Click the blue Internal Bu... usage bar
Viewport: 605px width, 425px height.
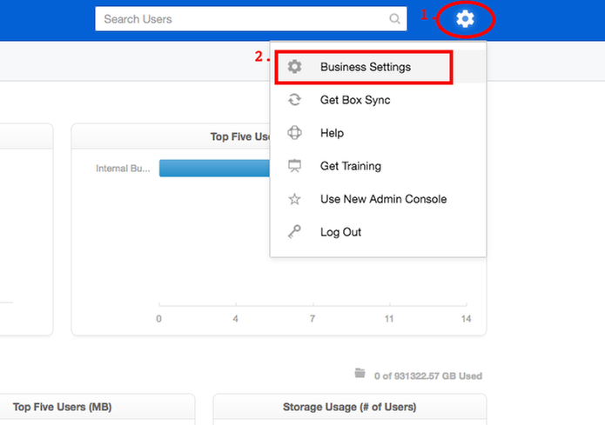coord(214,168)
